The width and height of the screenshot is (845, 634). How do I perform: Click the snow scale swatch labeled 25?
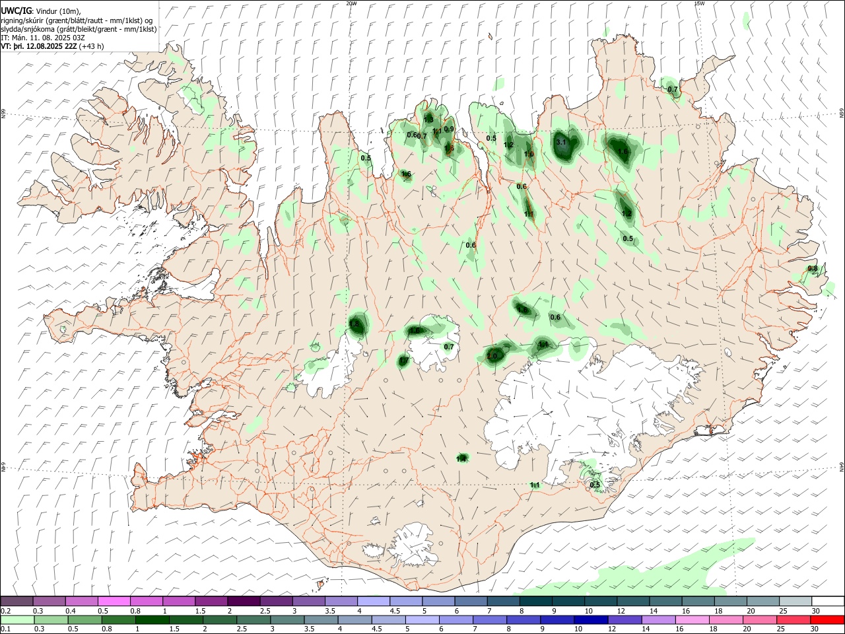(x=795, y=601)
